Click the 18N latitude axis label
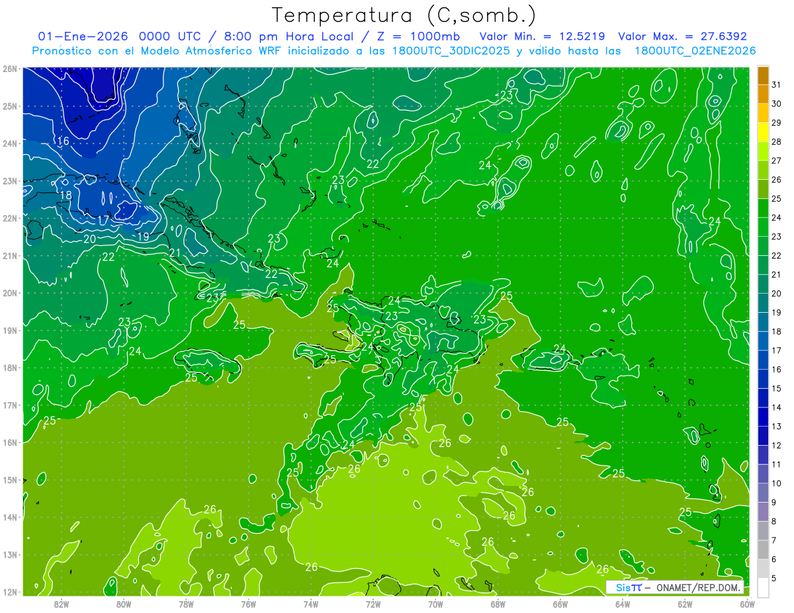794x613 pixels. pyautogui.click(x=9, y=368)
